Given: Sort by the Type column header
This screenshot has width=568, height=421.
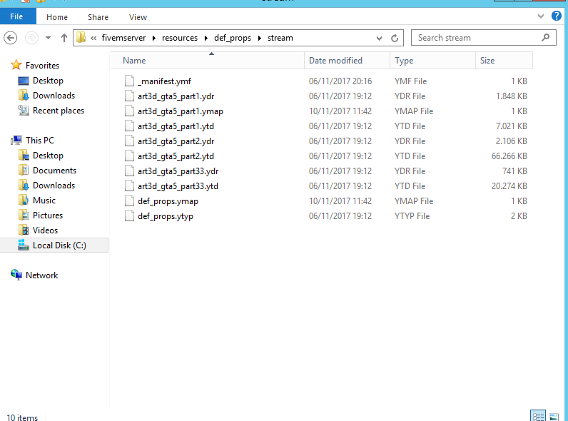Looking at the screenshot, I should click(432, 61).
